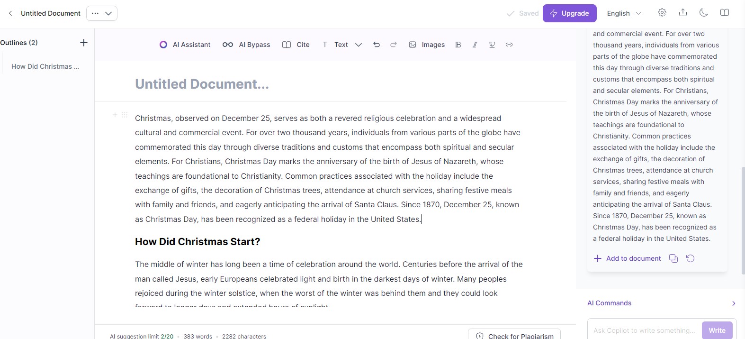745x339 pixels.
Task: Click the 383 words count
Action: pos(198,336)
